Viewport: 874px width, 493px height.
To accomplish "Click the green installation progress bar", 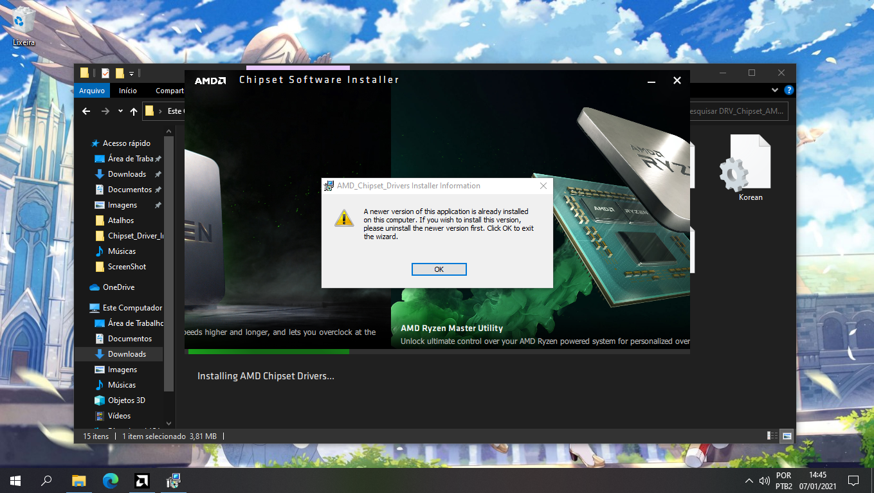I will tap(269, 352).
